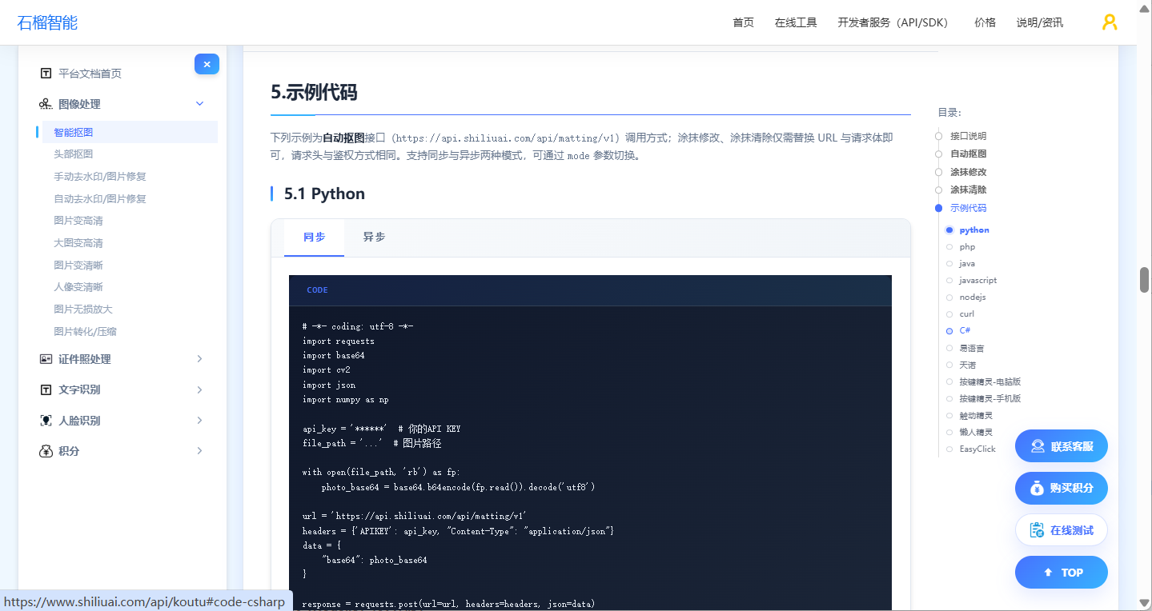Select php in the contents list
The width and height of the screenshot is (1152, 611).
pyautogui.click(x=967, y=247)
